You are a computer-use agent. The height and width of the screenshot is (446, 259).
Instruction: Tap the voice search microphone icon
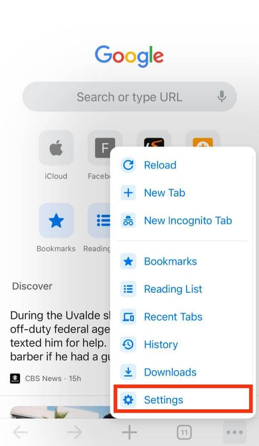(x=222, y=97)
